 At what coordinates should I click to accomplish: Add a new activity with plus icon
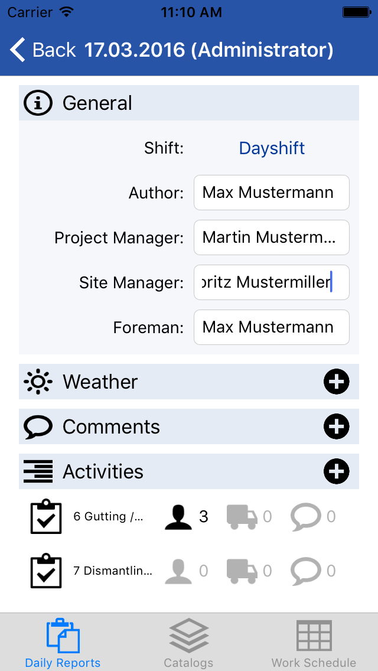click(336, 471)
